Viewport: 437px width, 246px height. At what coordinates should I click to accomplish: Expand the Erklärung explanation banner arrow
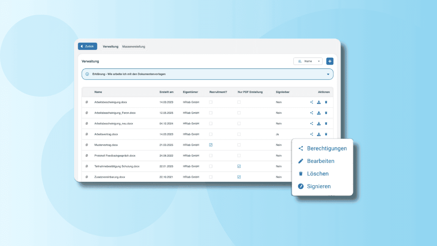click(328, 74)
